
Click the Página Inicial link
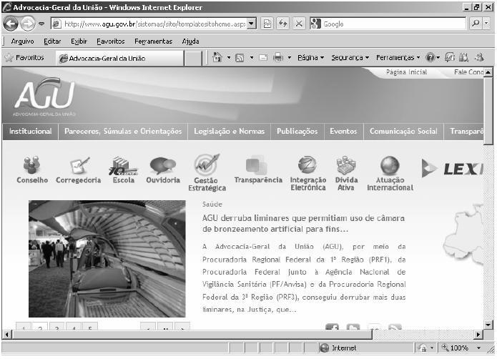pos(406,72)
